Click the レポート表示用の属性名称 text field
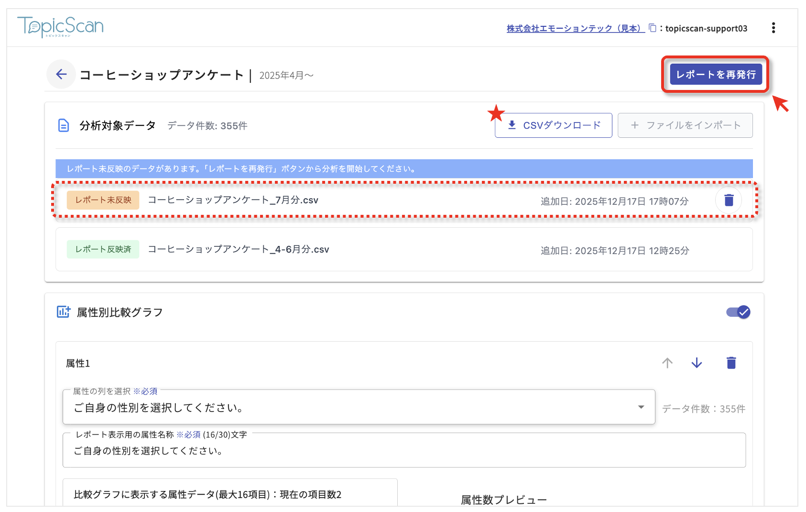Viewport: 806px width, 512px height. pyautogui.click(x=404, y=451)
